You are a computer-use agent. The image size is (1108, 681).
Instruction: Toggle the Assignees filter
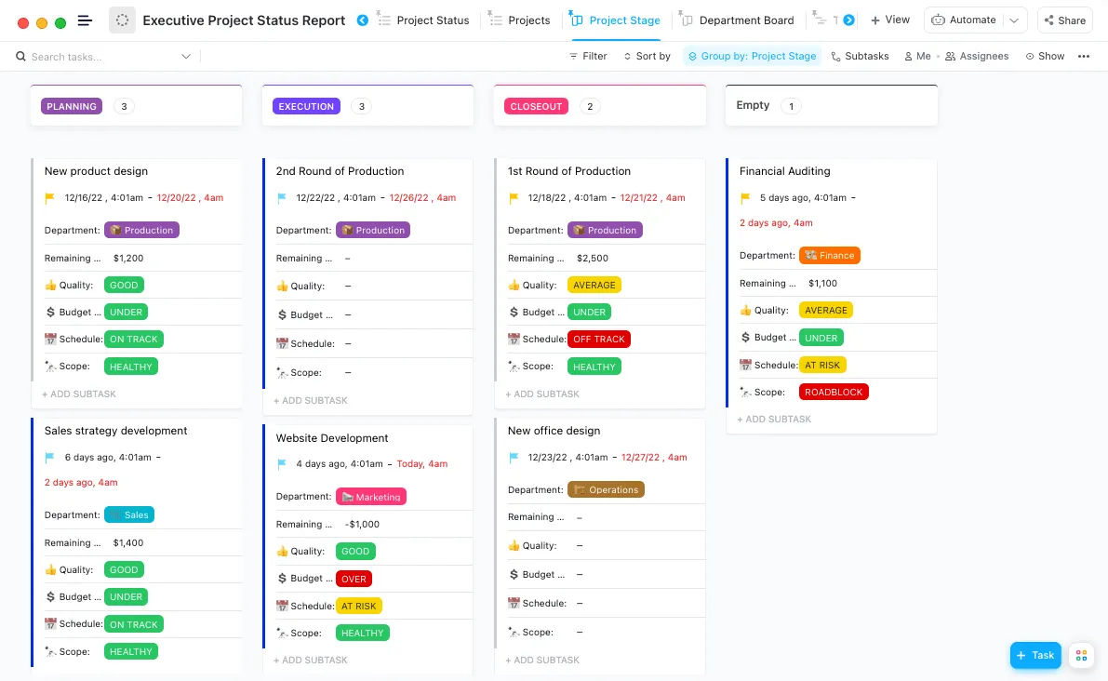click(x=977, y=57)
